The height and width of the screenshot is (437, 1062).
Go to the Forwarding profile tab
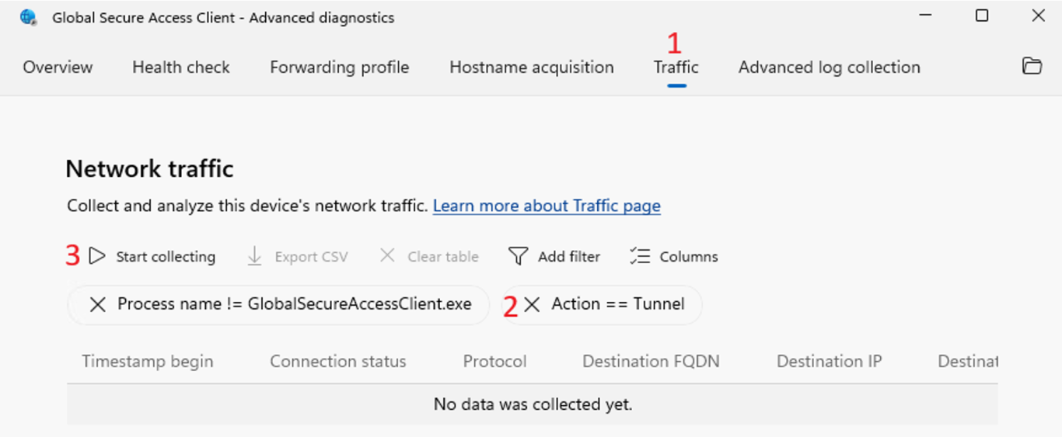click(x=340, y=68)
